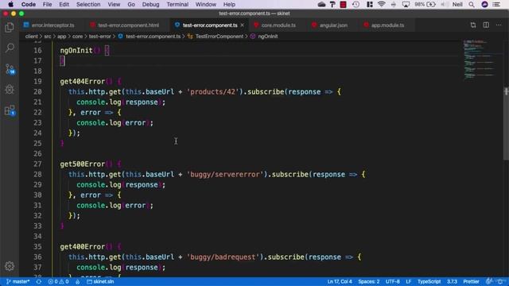
Task: Open the View menu
Action: coord(114,5)
